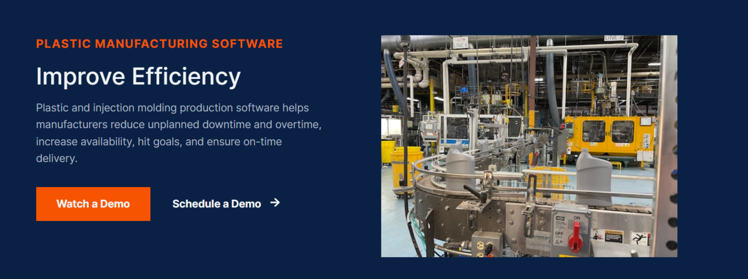The image size is (748, 279).
Task: Click the Improve Efficiency headline
Action: 138,76
